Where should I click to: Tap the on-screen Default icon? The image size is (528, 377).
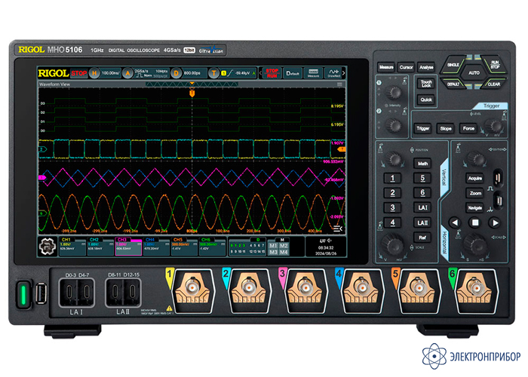tap(293, 73)
